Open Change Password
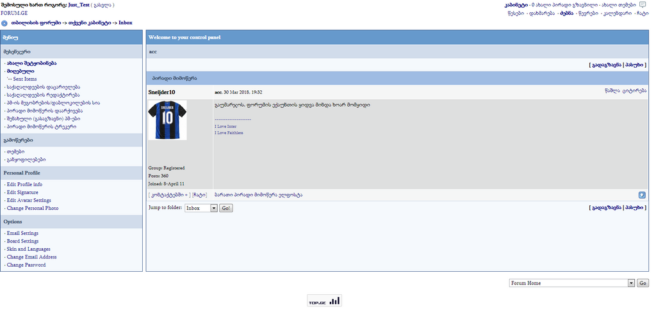 (26, 265)
